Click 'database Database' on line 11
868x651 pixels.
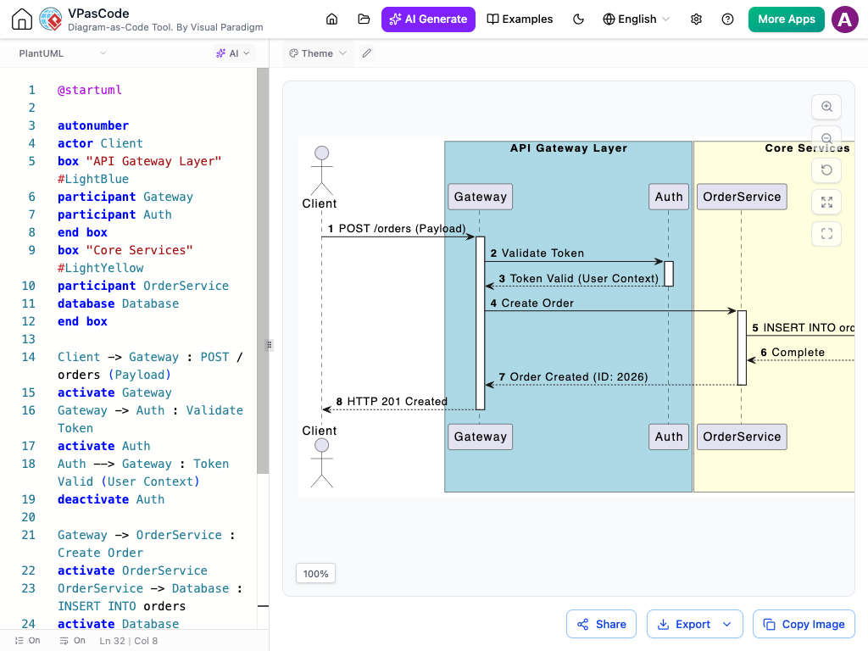[118, 303]
